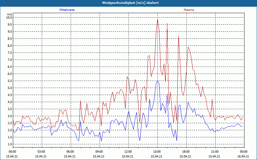Click the 9,0 y-axis value
Image resolution: width=257 pixels, height=160 pixels.
click(10, 31)
